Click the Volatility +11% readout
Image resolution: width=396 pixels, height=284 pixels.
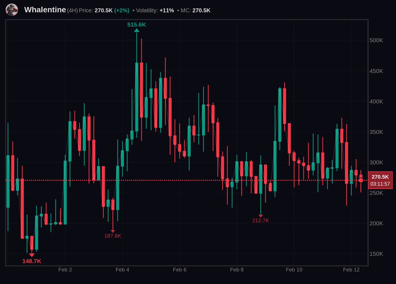pyautogui.click(x=155, y=11)
